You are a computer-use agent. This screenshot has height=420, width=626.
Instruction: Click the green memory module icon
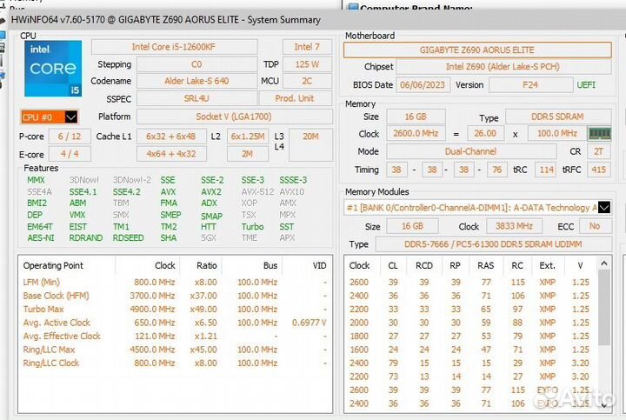(x=599, y=133)
